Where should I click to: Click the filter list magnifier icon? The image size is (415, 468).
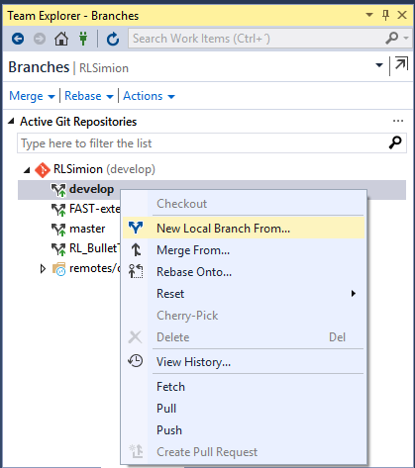tap(395, 142)
